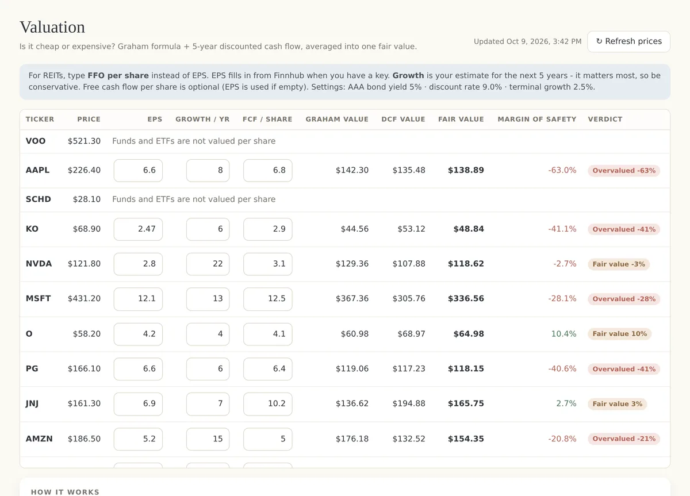Select the NVDA EPS input
The height and width of the screenshot is (496, 690).
tap(138, 264)
